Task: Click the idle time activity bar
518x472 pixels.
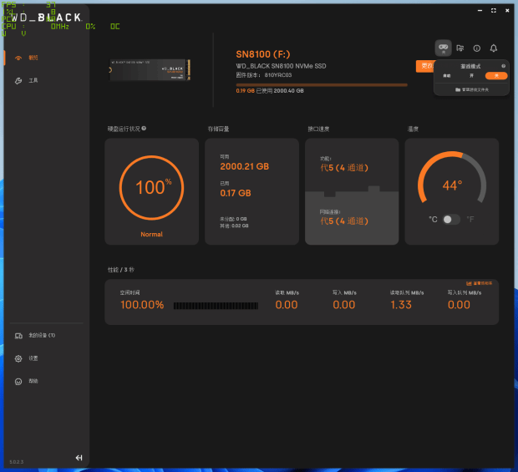Action: (216, 306)
